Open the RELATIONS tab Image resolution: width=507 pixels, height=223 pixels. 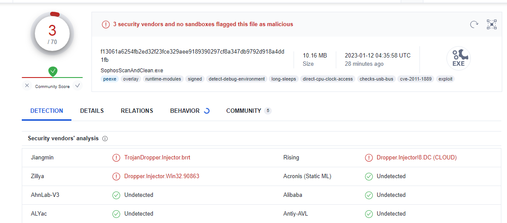[x=137, y=111]
